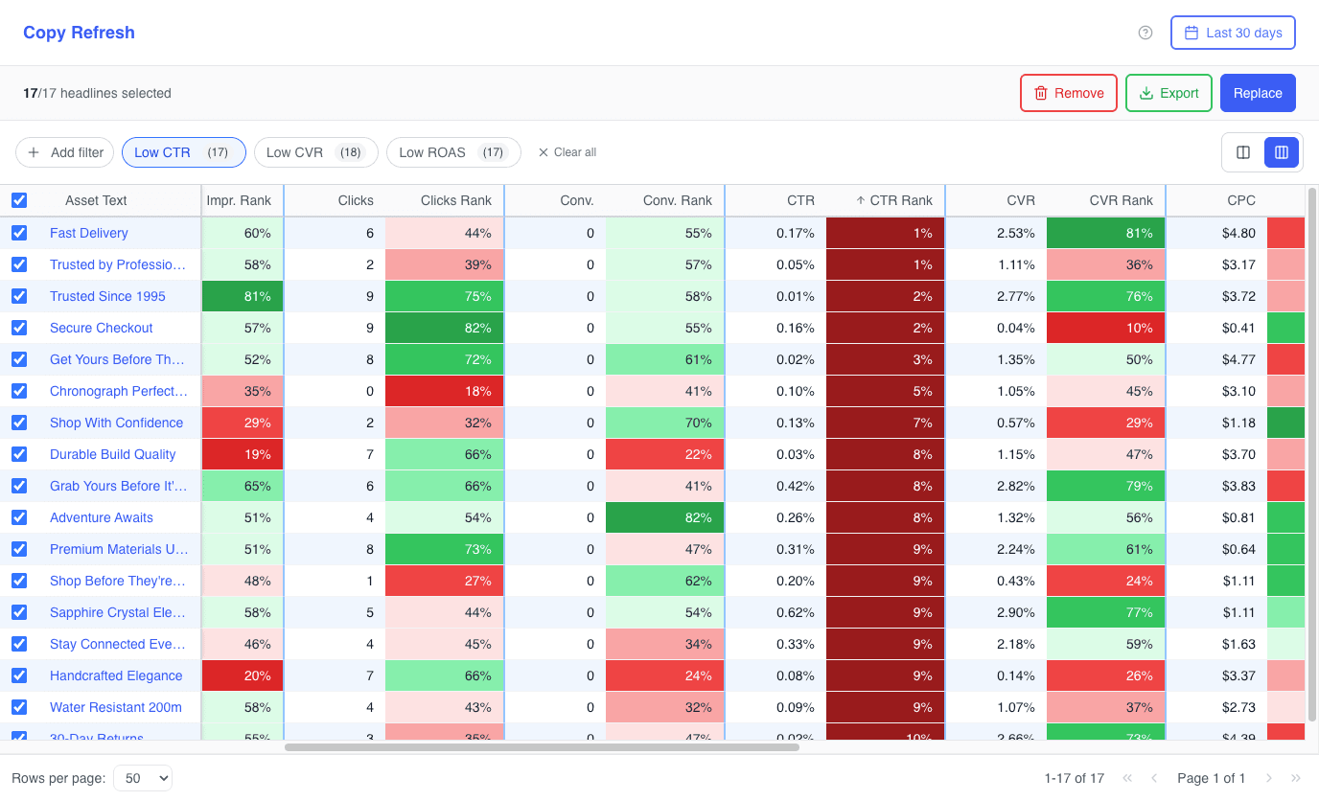Sort by the Conv. Rank column header
Screen dimensions: 1319x801
[678, 200]
